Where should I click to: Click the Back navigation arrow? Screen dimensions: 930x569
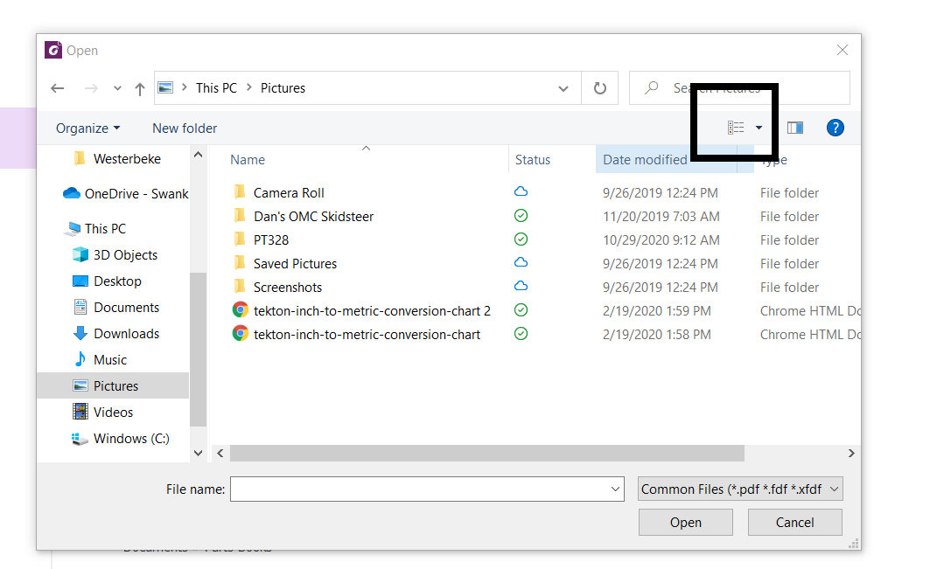point(58,88)
